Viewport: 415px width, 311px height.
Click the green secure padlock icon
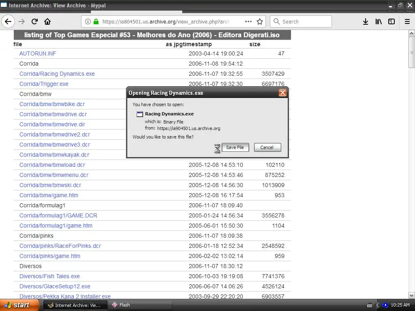(96, 22)
